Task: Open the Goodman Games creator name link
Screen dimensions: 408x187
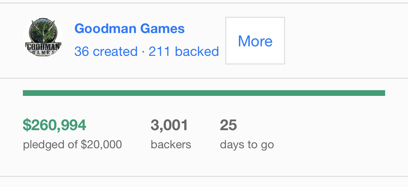Action: tap(129, 29)
